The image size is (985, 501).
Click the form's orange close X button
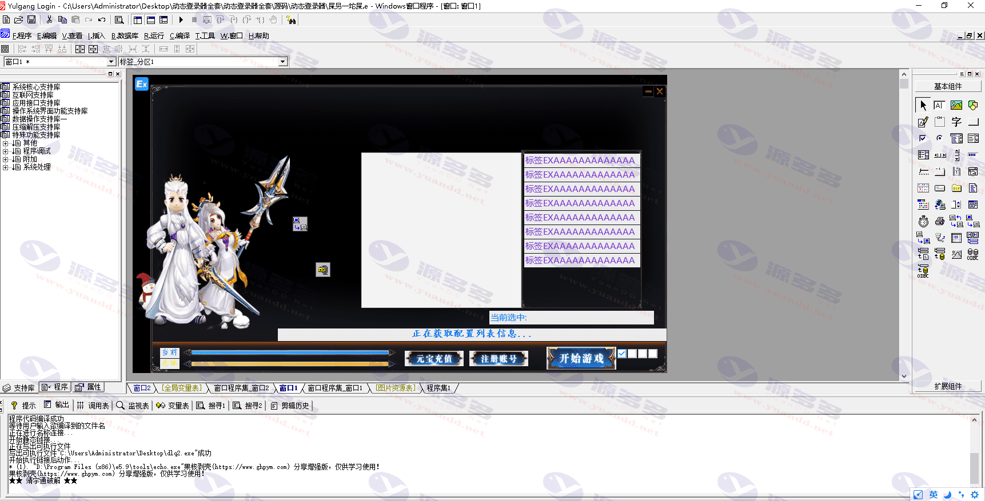660,91
